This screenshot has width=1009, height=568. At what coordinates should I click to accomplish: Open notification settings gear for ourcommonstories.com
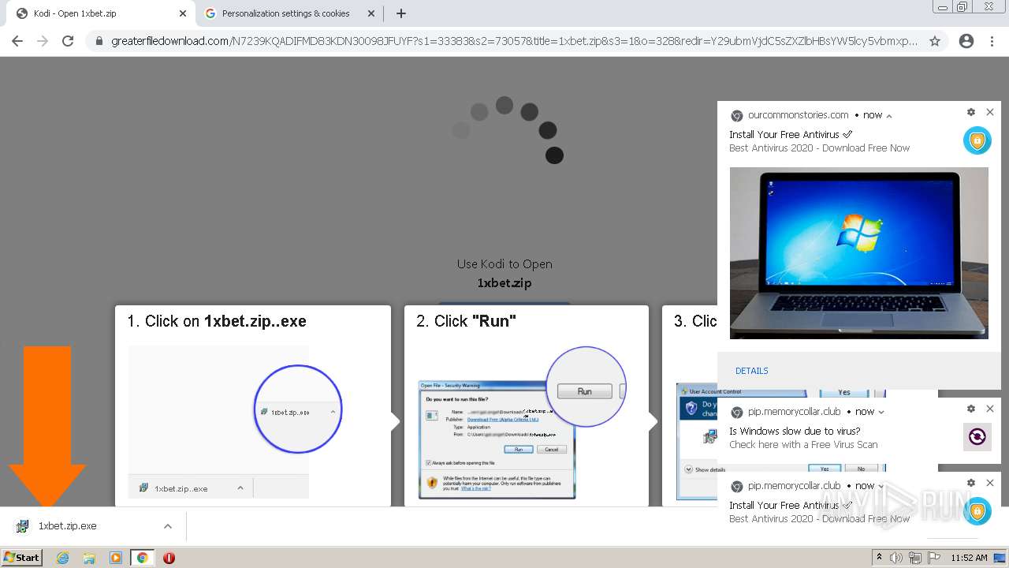point(971,113)
